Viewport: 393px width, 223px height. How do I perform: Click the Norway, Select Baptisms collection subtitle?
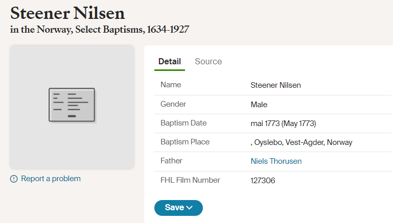click(x=100, y=30)
